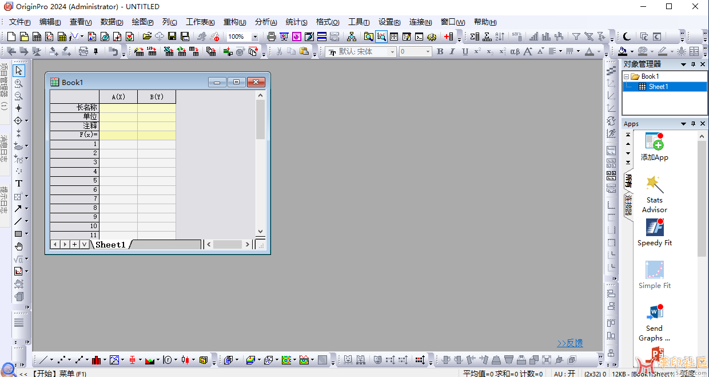
Task: Add a data filter with funnel icon
Action: pos(576,37)
